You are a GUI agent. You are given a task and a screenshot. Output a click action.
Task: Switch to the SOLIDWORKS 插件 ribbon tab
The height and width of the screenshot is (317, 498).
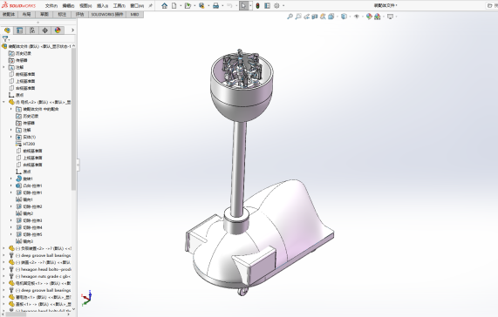(x=107, y=14)
